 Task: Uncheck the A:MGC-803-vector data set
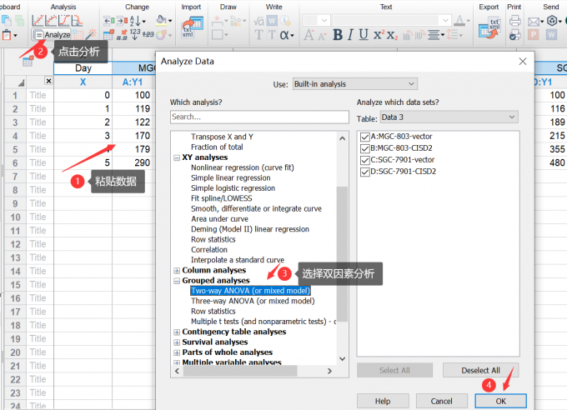coord(364,137)
